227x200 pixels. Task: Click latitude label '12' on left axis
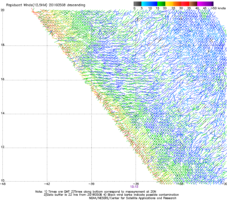click(x=2, y=147)
